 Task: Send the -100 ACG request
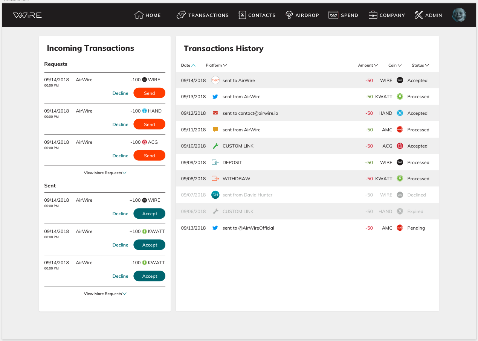(x=150, y=156)
